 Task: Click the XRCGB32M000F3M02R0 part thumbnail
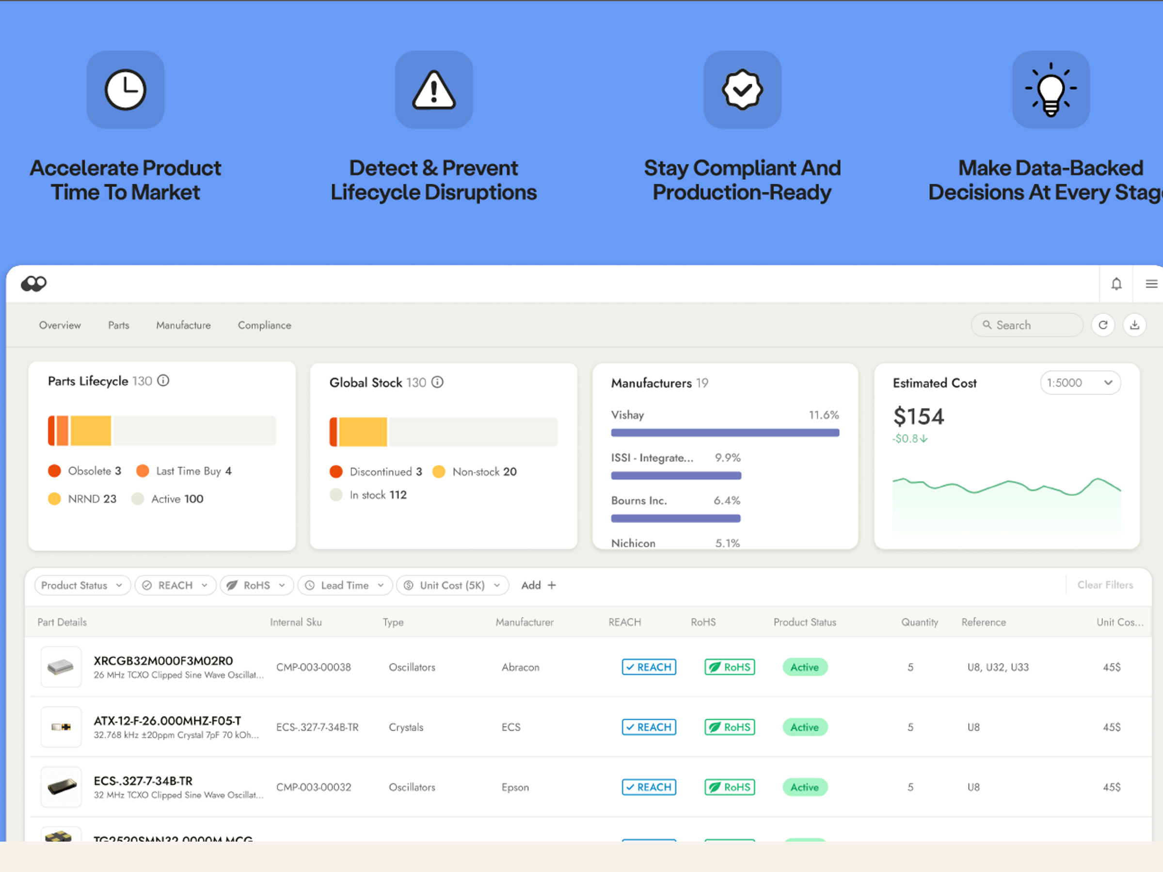coord(61,667)
